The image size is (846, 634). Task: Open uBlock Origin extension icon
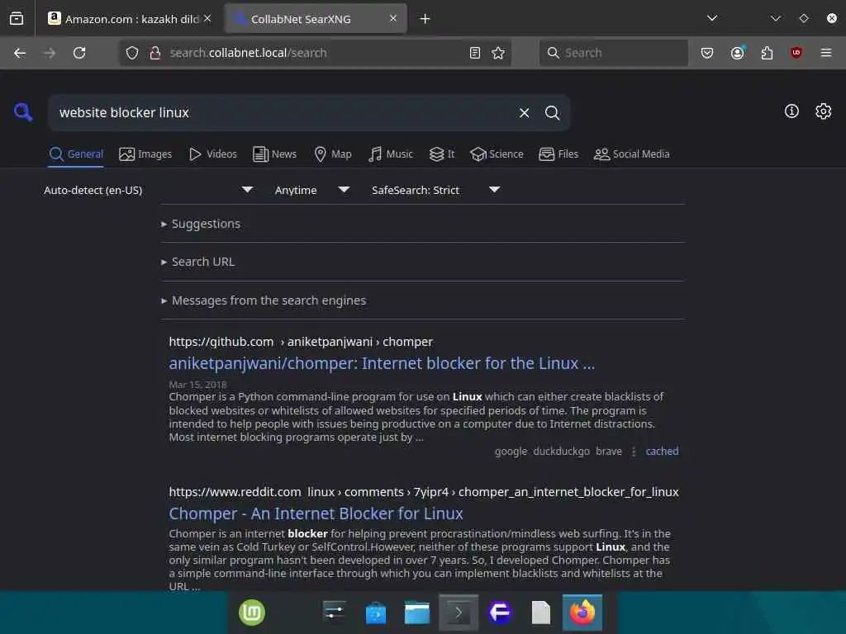coord(796,53)
